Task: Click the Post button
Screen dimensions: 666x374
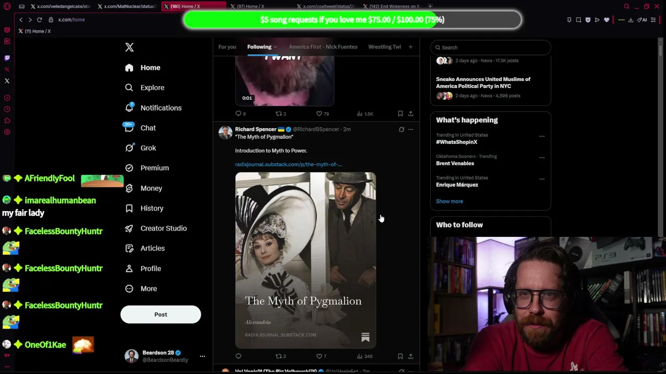Action: point(161,314)
